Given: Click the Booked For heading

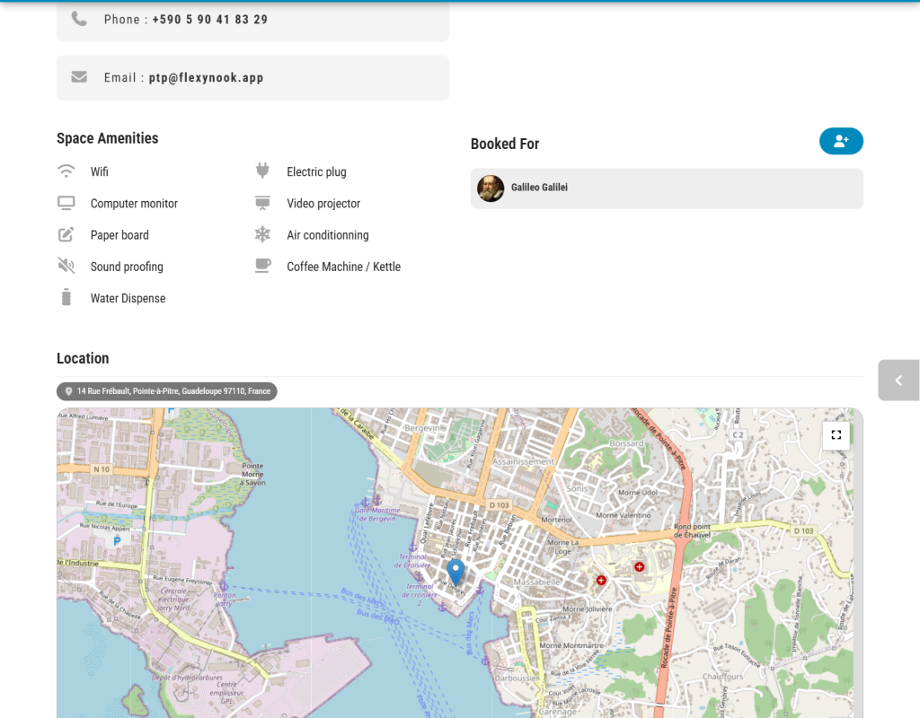Looking at the screenshot, I should point(505,144).
